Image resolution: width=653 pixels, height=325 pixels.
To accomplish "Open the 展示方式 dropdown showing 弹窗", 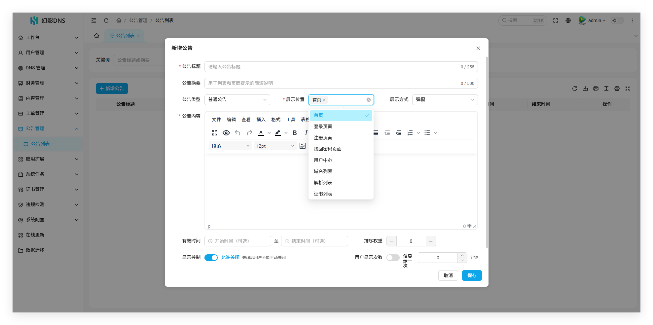I will [445, 100].
